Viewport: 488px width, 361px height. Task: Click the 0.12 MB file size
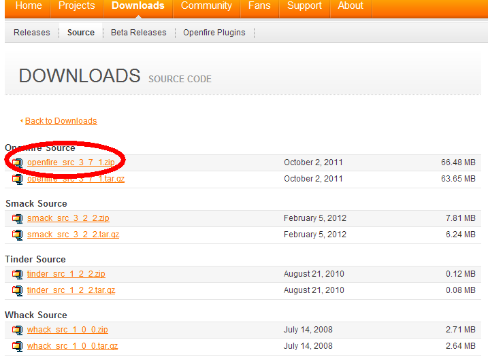click(460, 274)
